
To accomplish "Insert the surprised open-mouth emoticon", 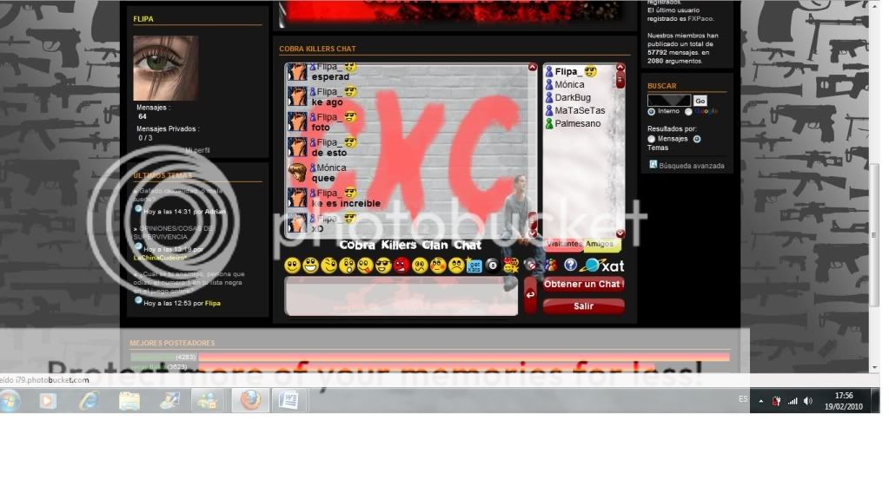I will coord(347,266).
